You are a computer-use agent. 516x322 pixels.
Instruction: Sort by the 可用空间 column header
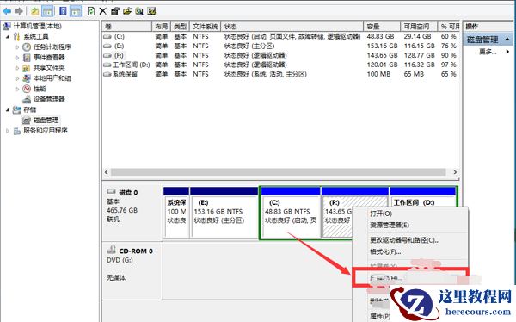pos(420,27)
